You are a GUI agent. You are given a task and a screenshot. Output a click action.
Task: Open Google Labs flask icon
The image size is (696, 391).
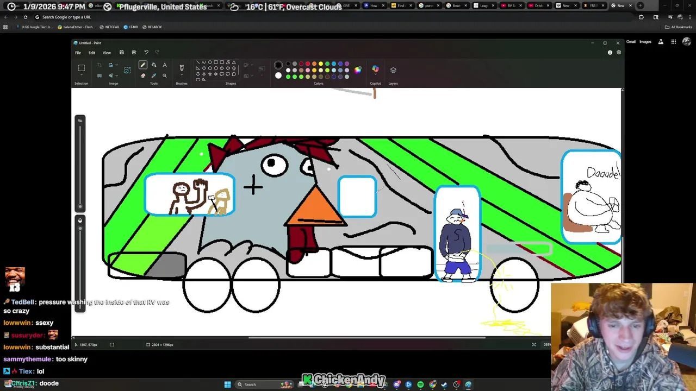661,42
